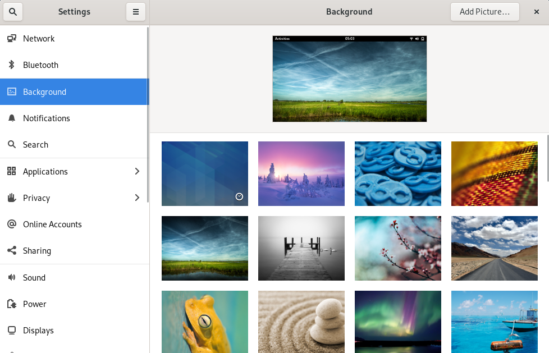The height and width of the screenshot is (353, 549).
Task: Expand the Applications submenu chevron
Action: click(137, 172)
